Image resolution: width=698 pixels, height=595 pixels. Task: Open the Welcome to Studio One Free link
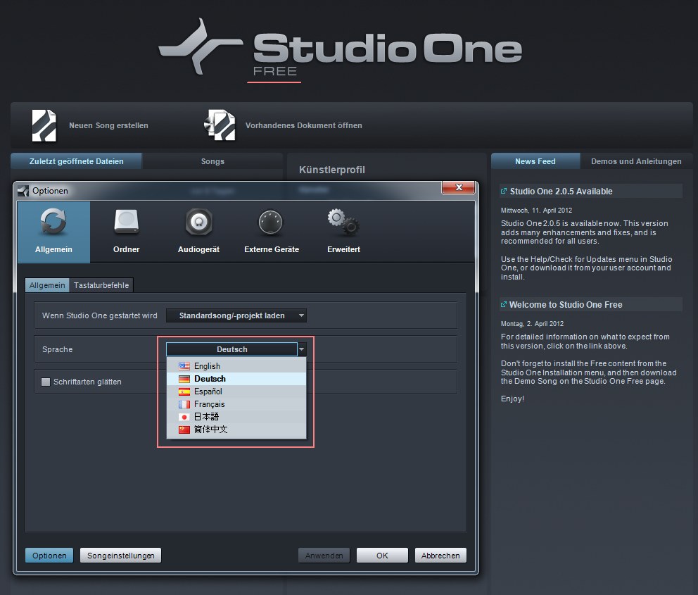[566, 305]
